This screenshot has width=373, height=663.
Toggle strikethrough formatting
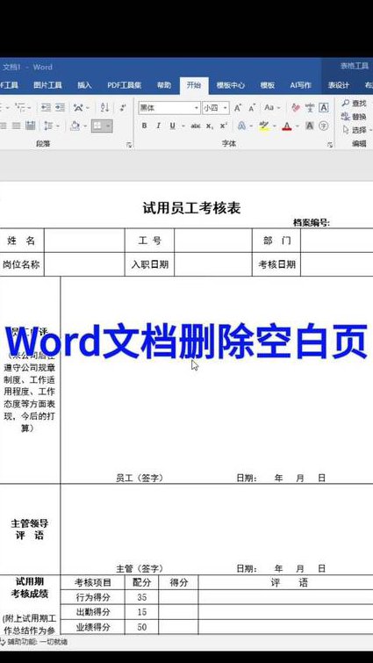tap(195, 126)
